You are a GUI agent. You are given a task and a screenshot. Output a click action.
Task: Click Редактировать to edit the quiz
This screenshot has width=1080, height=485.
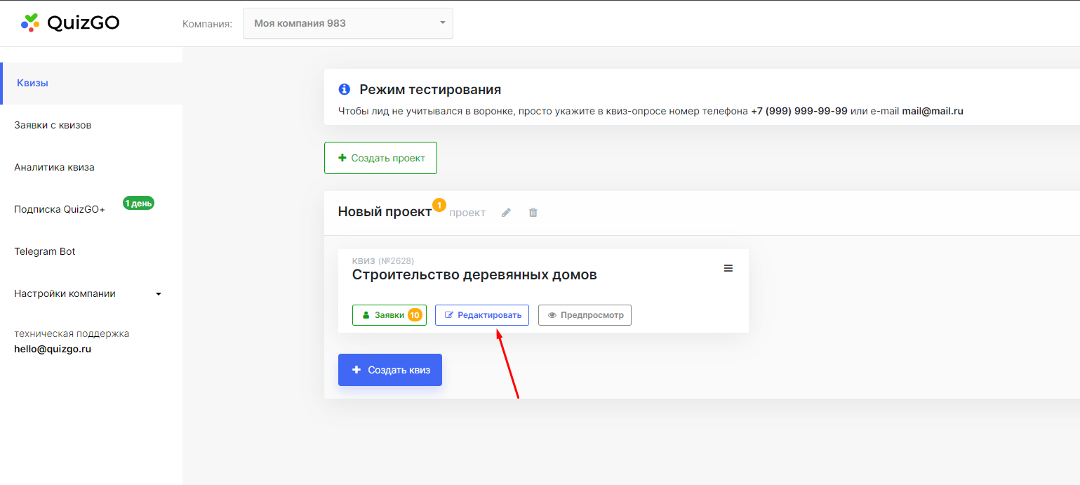pyautogui.click(x=482, y=315)
